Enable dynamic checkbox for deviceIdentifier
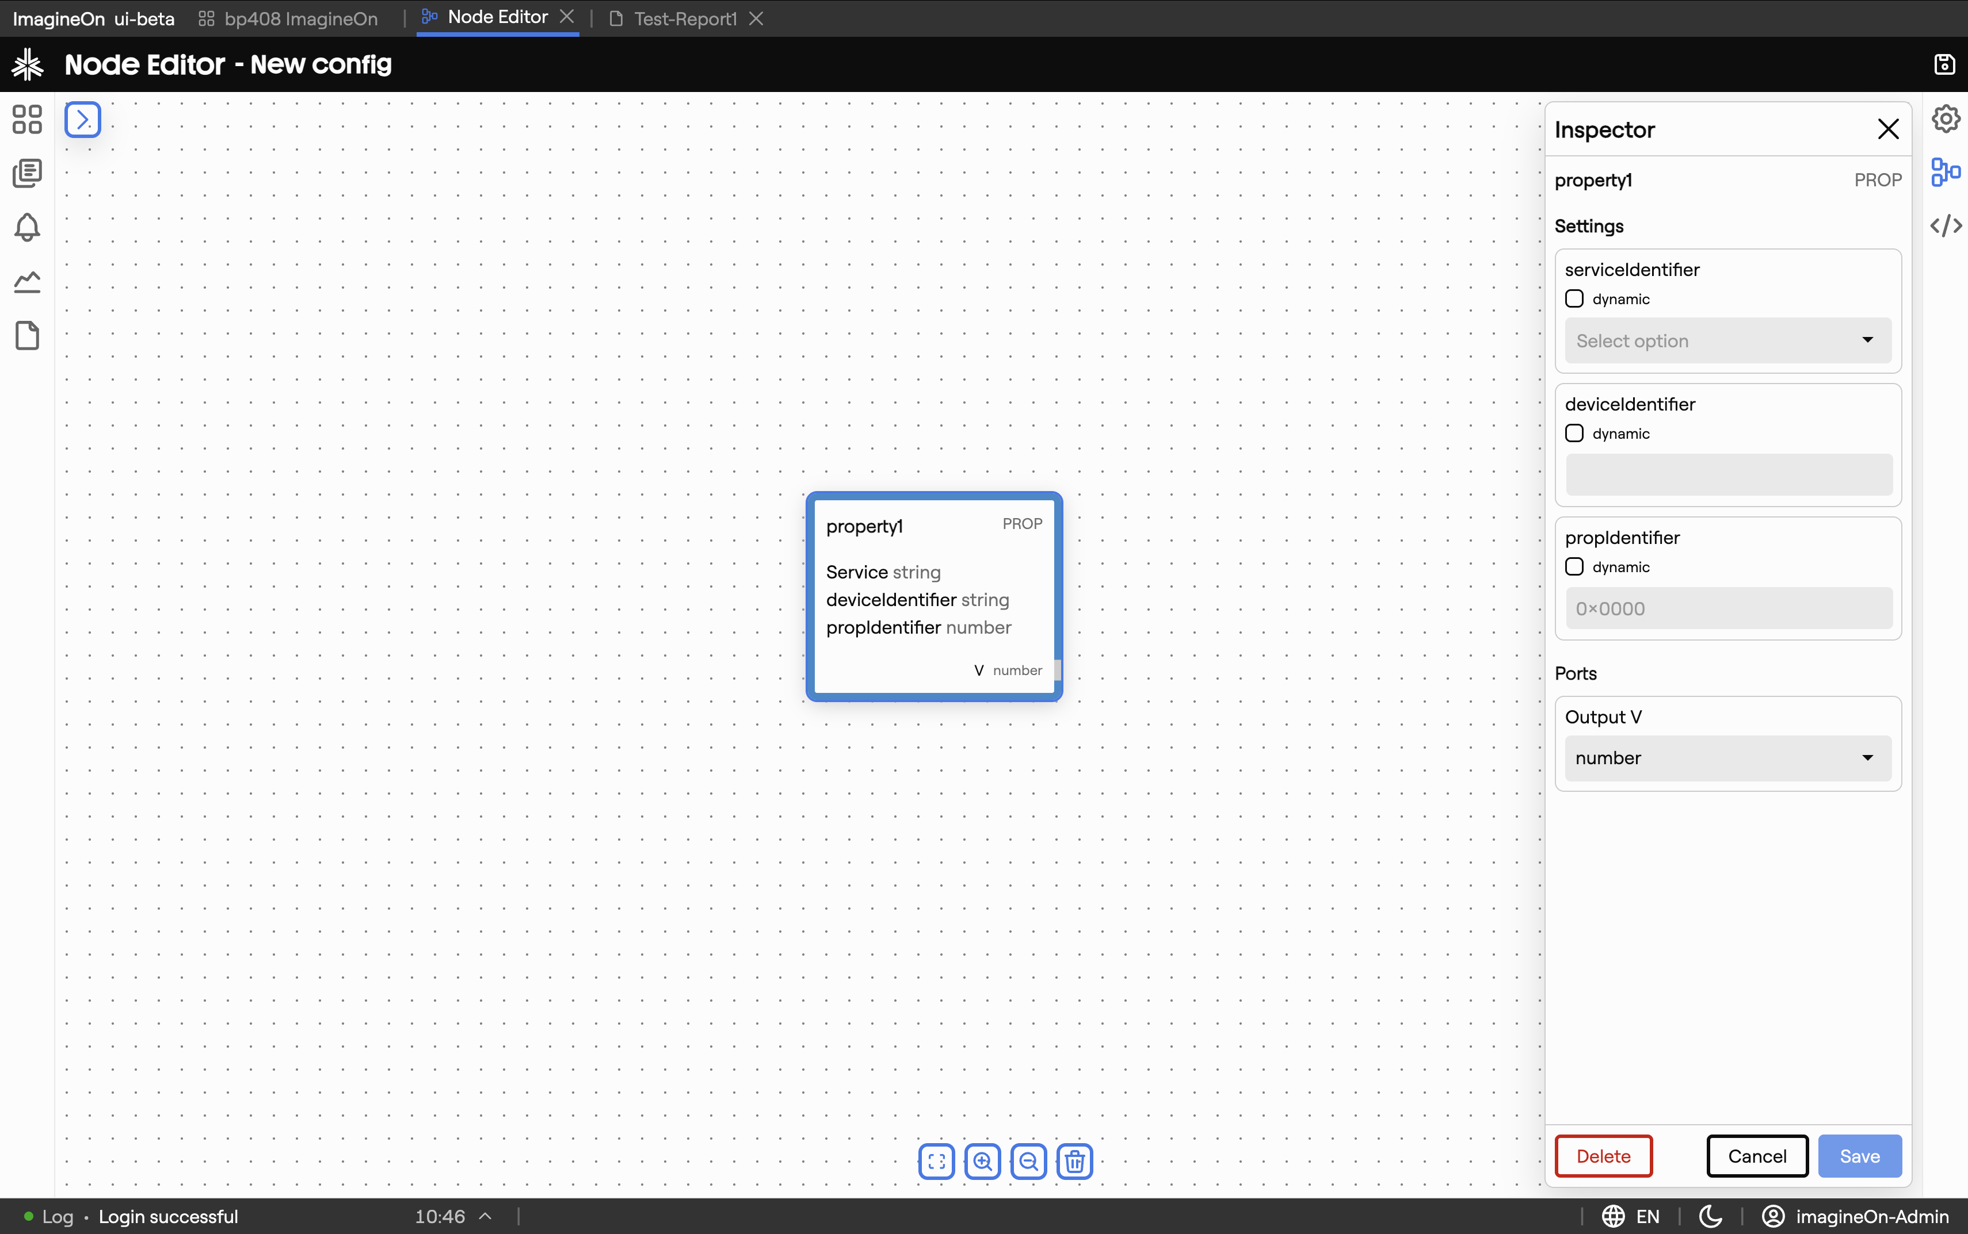The height and width of the screenshot is (1234, 1968). pos(1574,434)
